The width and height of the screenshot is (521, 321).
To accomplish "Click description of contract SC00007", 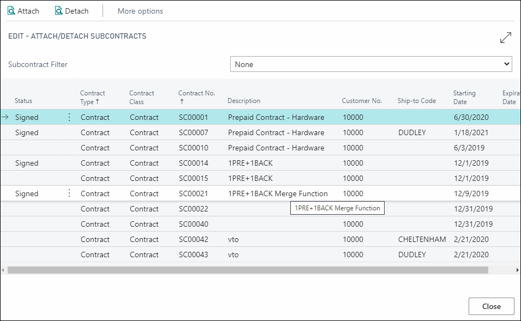I will 276,132.
